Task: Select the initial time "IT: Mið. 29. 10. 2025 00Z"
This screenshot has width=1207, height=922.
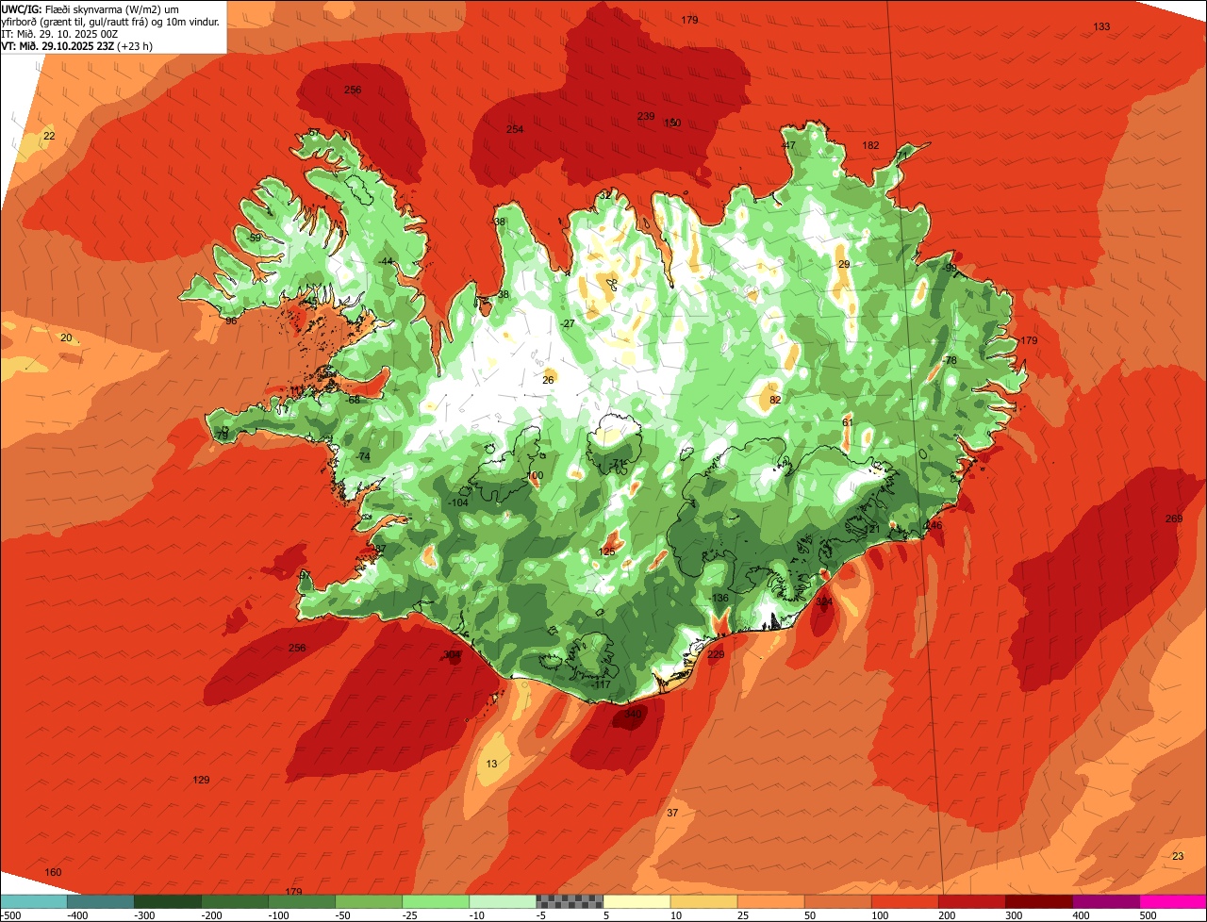Action: (58, 33)
